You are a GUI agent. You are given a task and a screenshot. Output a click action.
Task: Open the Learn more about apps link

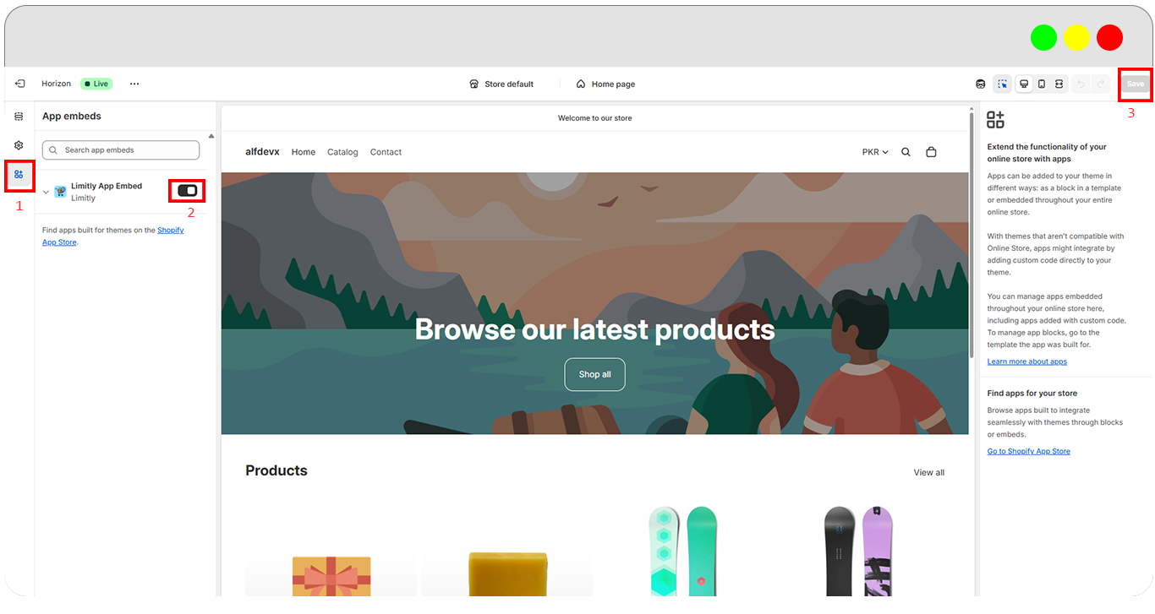pyautogui.click(x=1026, y=361)
